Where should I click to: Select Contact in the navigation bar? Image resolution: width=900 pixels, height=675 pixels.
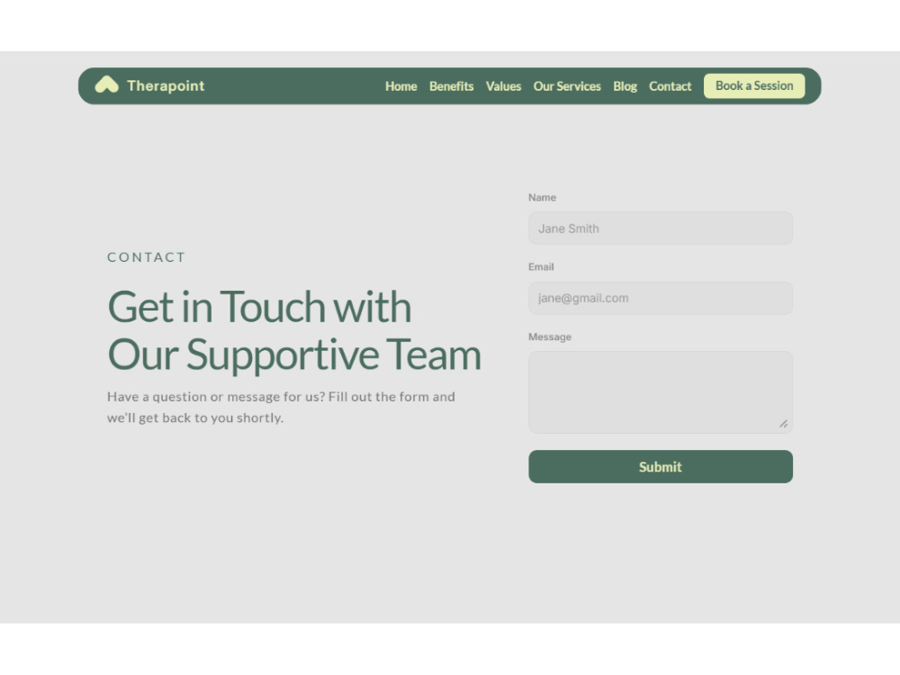click(670, 86)
